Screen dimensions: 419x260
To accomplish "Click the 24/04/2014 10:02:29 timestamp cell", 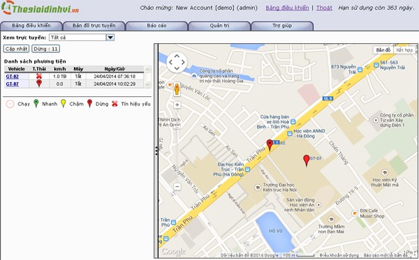I will (115, 84).
